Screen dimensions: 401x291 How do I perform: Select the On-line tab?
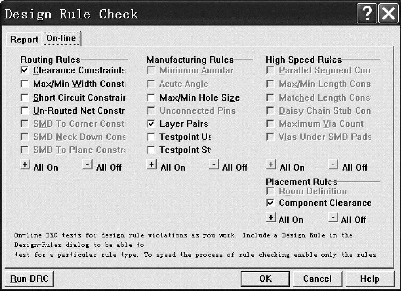pos(61,38)
